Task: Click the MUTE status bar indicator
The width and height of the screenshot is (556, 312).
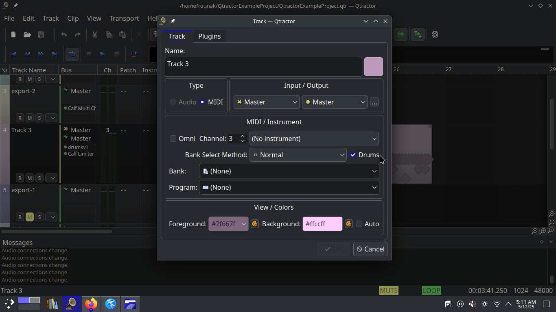Action: pyautogui.click(x=388, y=290)
